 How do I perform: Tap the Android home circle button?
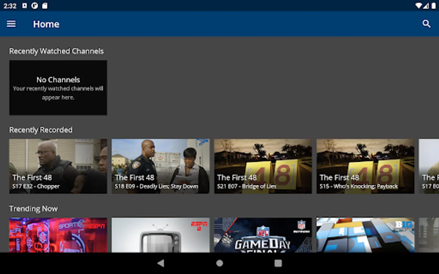(220, 263)
